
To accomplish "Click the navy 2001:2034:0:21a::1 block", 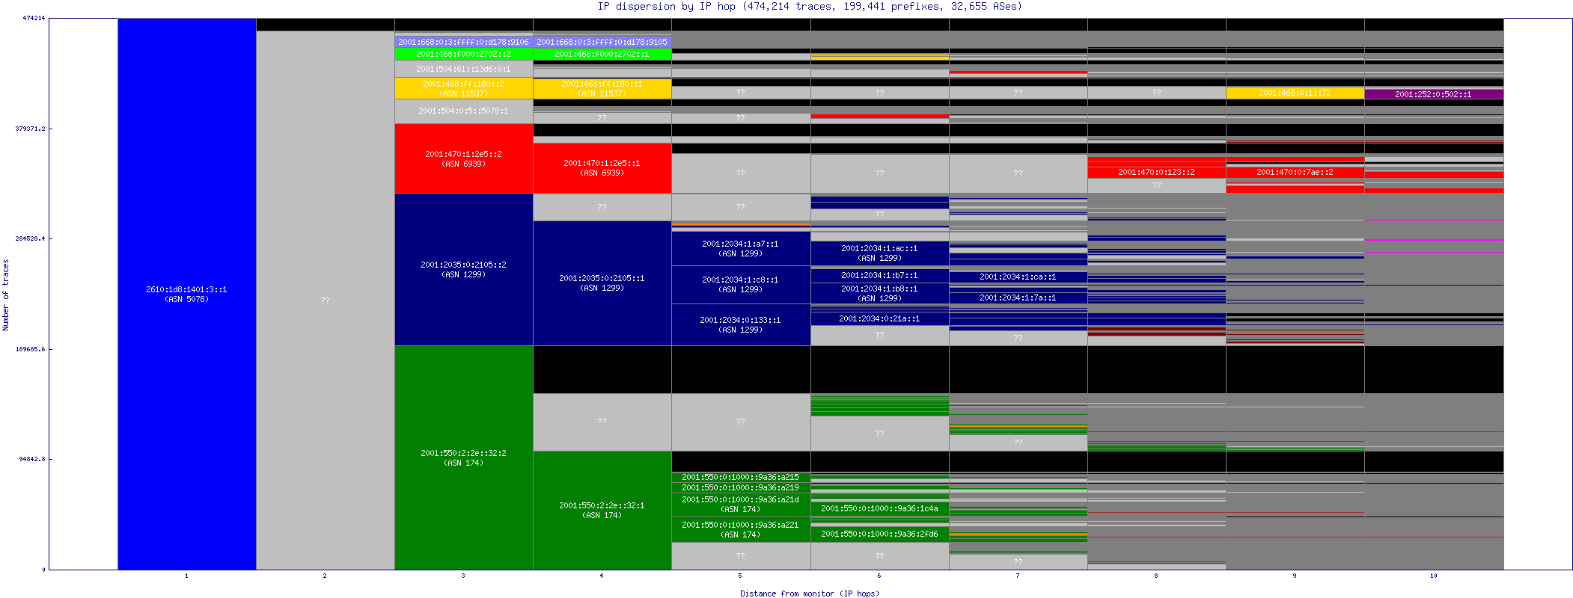I will 879,318.
